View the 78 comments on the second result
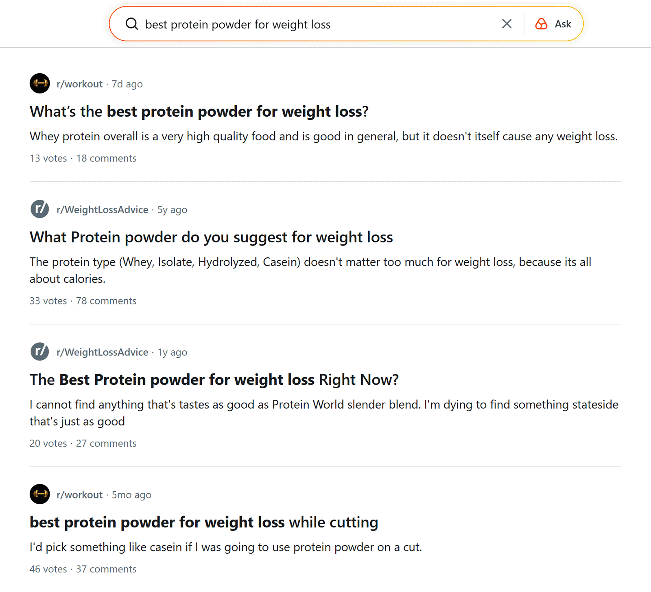 click(106, 301)
